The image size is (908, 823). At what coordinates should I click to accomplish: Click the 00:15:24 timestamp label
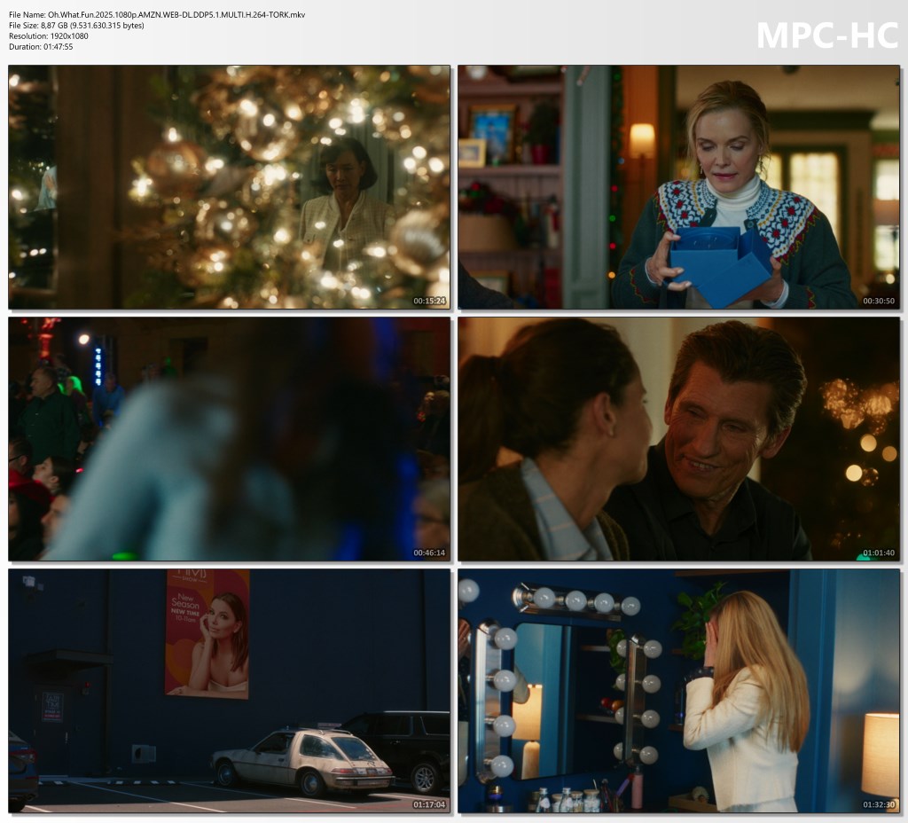coord(429,301)
